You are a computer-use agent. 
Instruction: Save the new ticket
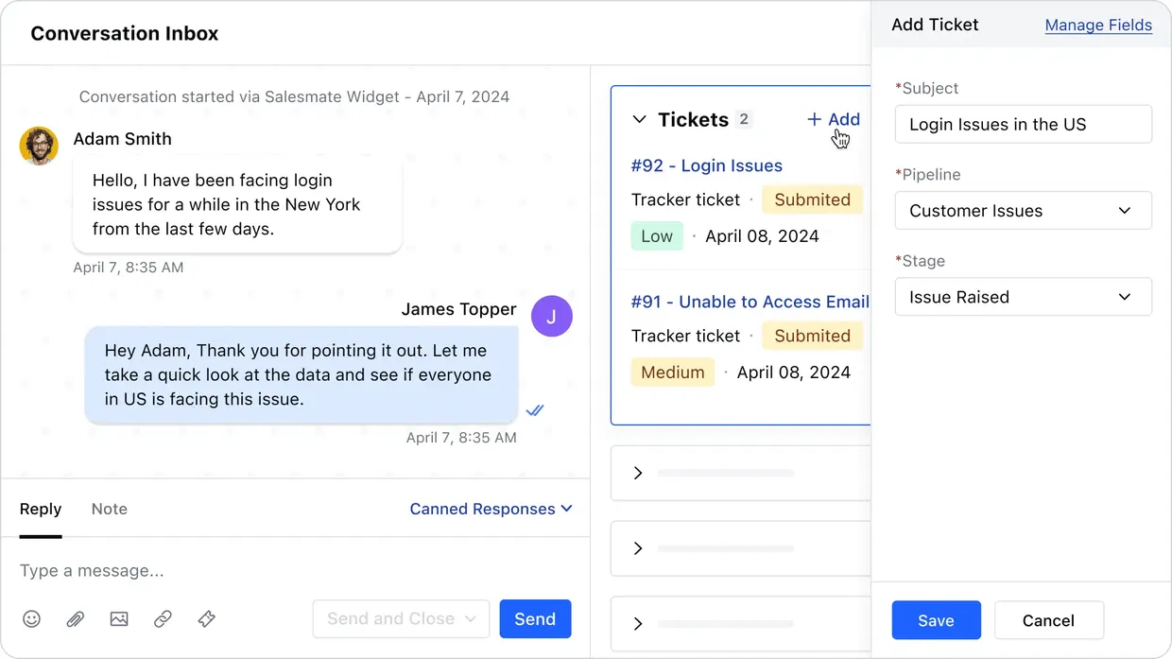point(936,619)
